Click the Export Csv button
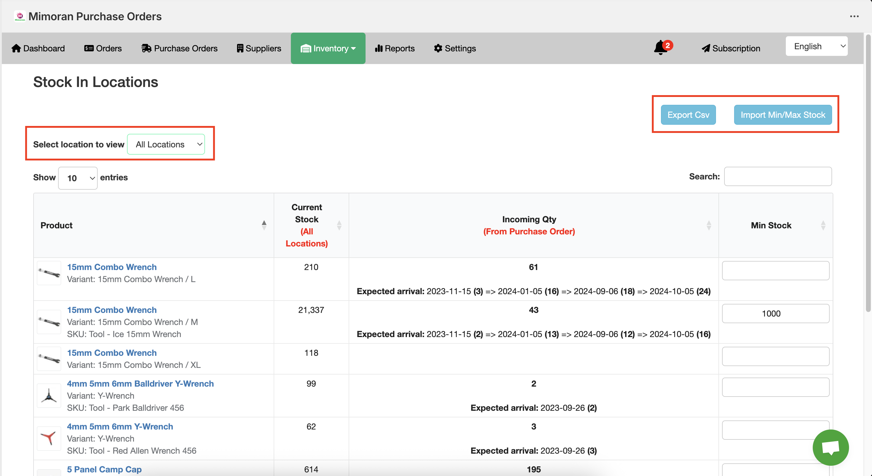The width and height of the screenshot is (872, 476). click(688, 115)
